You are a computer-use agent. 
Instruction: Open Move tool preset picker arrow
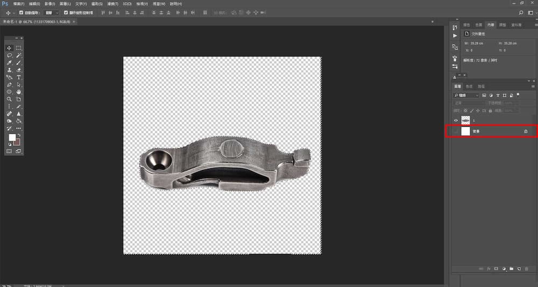[14, 13]
